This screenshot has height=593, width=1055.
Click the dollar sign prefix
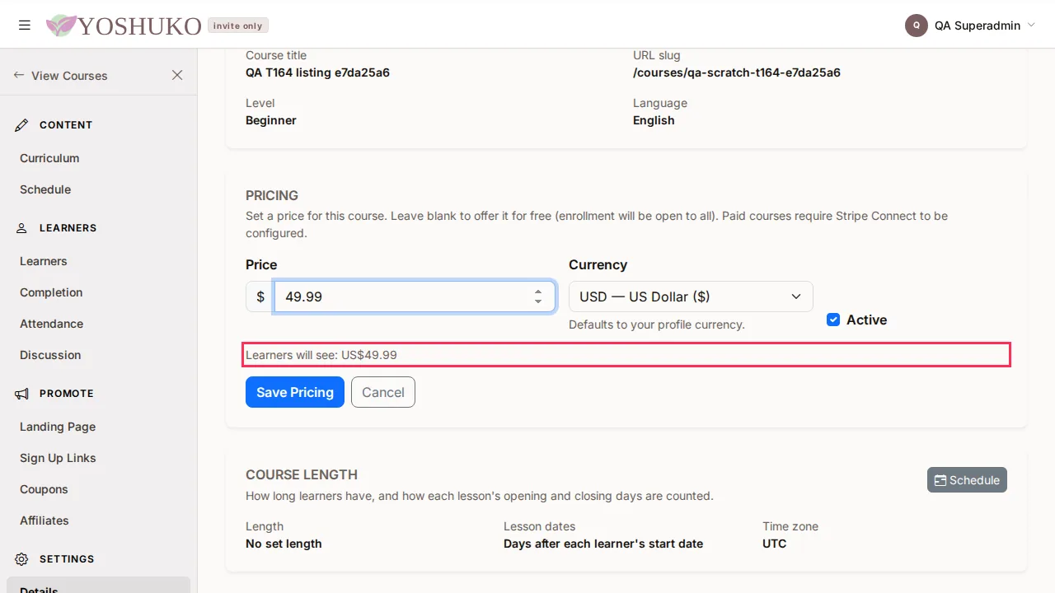[x=260, y=296]
